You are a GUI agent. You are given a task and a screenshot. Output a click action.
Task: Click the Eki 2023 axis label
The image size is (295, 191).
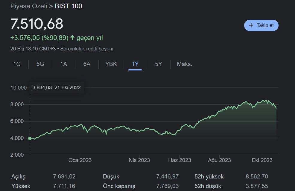coord(262,160)
